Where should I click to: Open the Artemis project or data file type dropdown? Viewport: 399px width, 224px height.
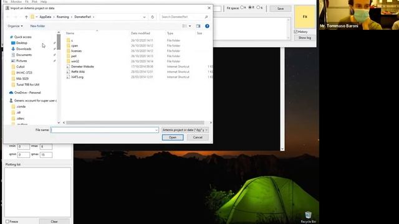coord(185,130)
